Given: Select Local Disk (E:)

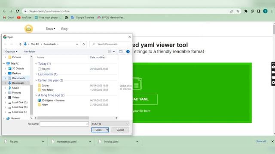Looking at the screenshot, I should tap(20, 112).
